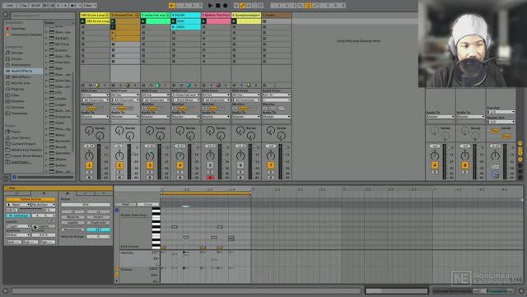
Task: Start playback with the transport Play button
Action: pos(210,6)
